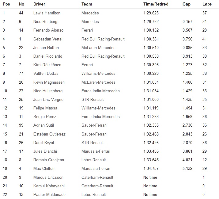
Task: Select Jenson Button's row name
Action: (x=46, y=48)
